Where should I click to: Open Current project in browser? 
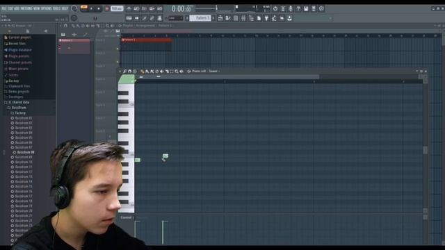point(19,37)
